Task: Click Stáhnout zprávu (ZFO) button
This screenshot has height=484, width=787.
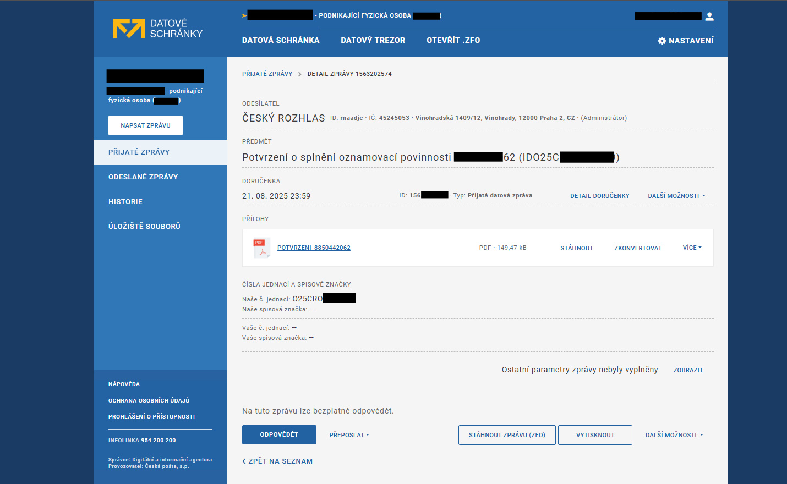Action: pyautogui.click(x=507, y=435)
